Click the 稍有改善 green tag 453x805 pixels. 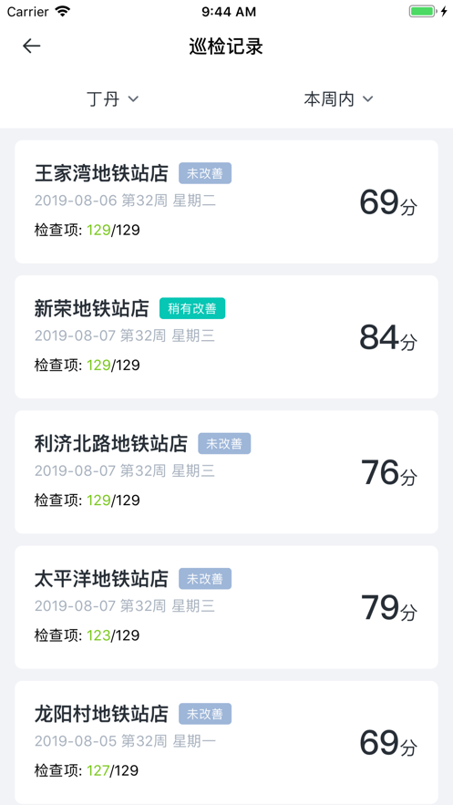192,308
